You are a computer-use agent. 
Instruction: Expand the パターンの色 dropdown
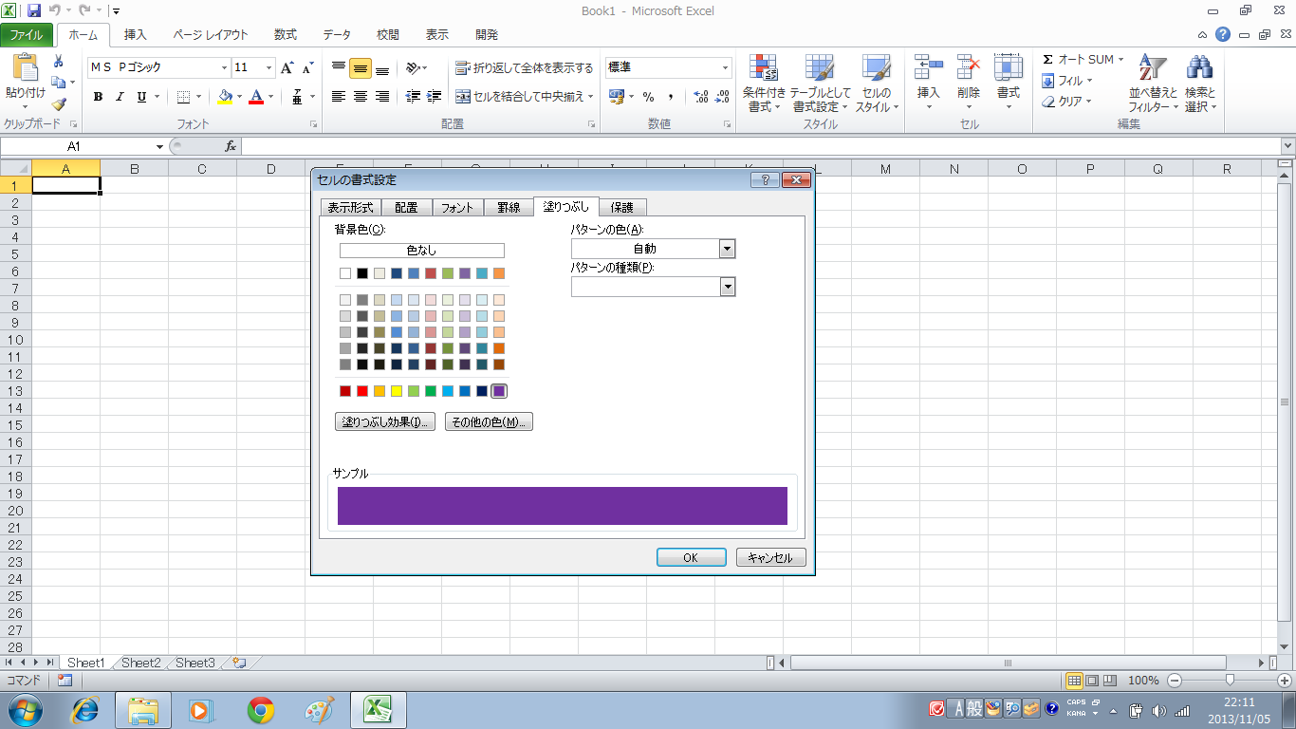coord(728,249)
